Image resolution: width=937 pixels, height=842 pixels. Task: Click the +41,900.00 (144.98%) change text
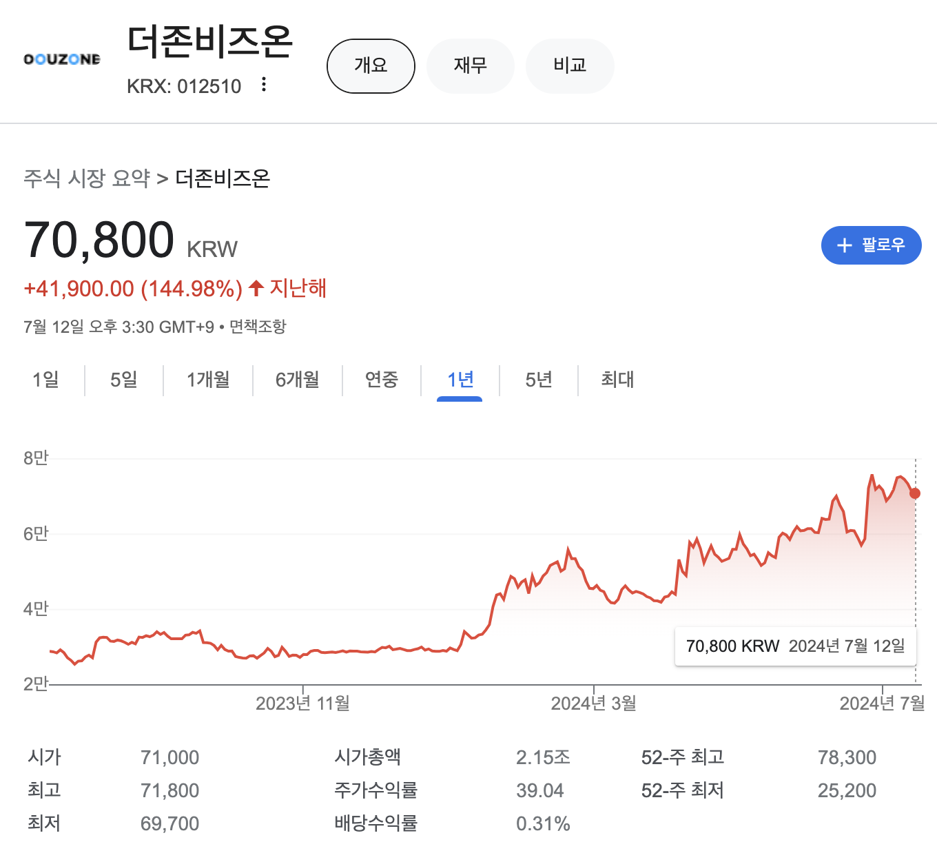pos(133,289)
